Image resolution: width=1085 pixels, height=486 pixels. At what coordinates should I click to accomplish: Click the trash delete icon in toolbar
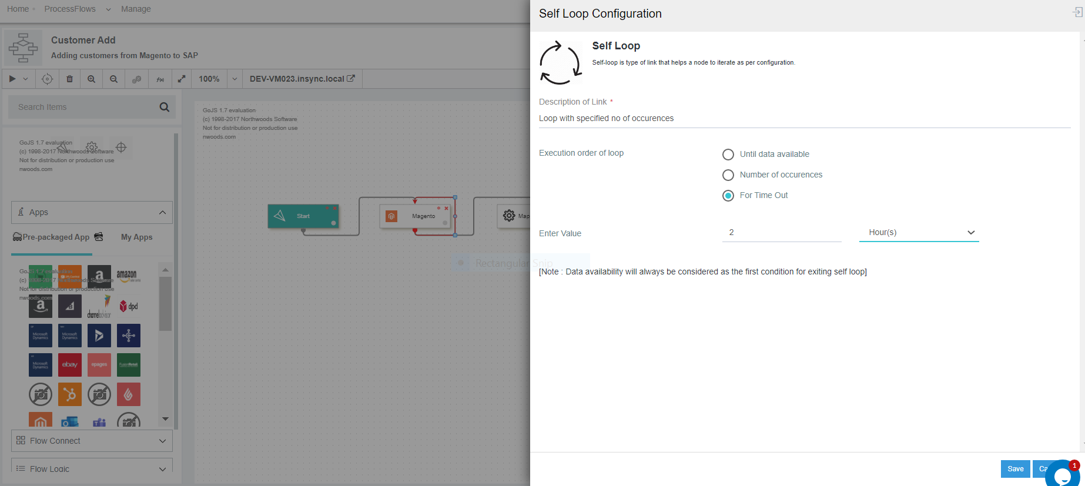pos(70,79)
